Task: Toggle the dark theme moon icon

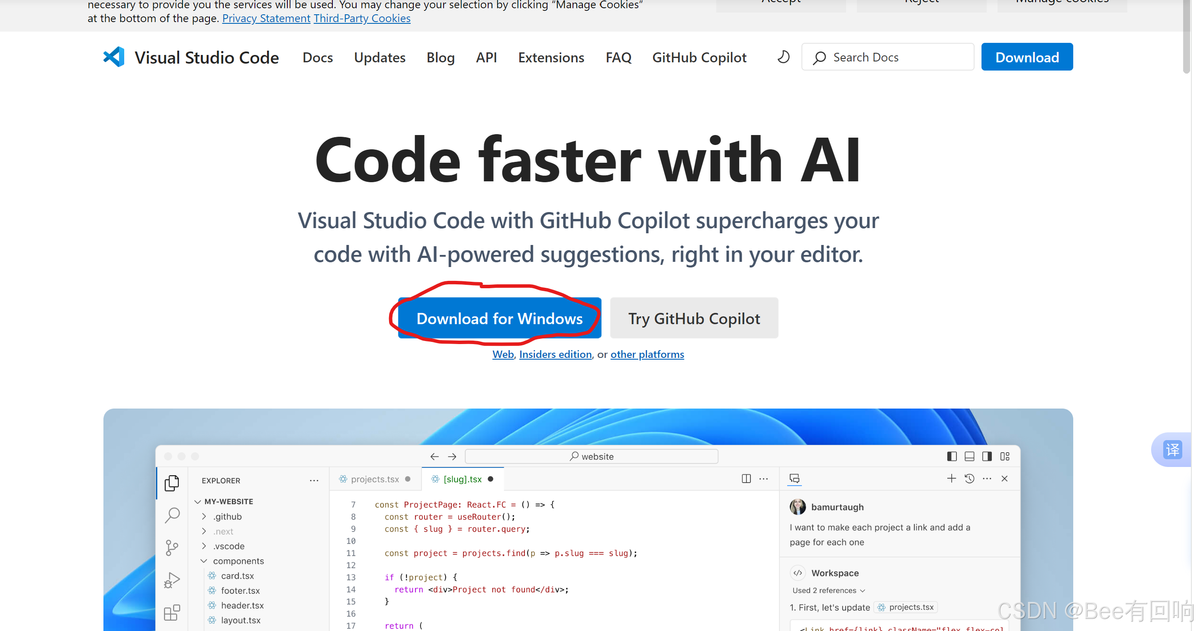Action: click(783, 57)
